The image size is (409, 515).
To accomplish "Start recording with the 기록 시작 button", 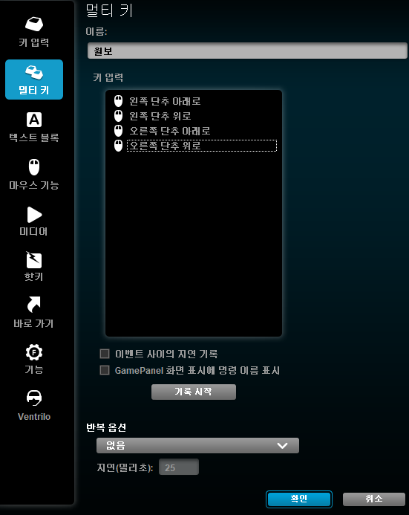I will [194, 392].
